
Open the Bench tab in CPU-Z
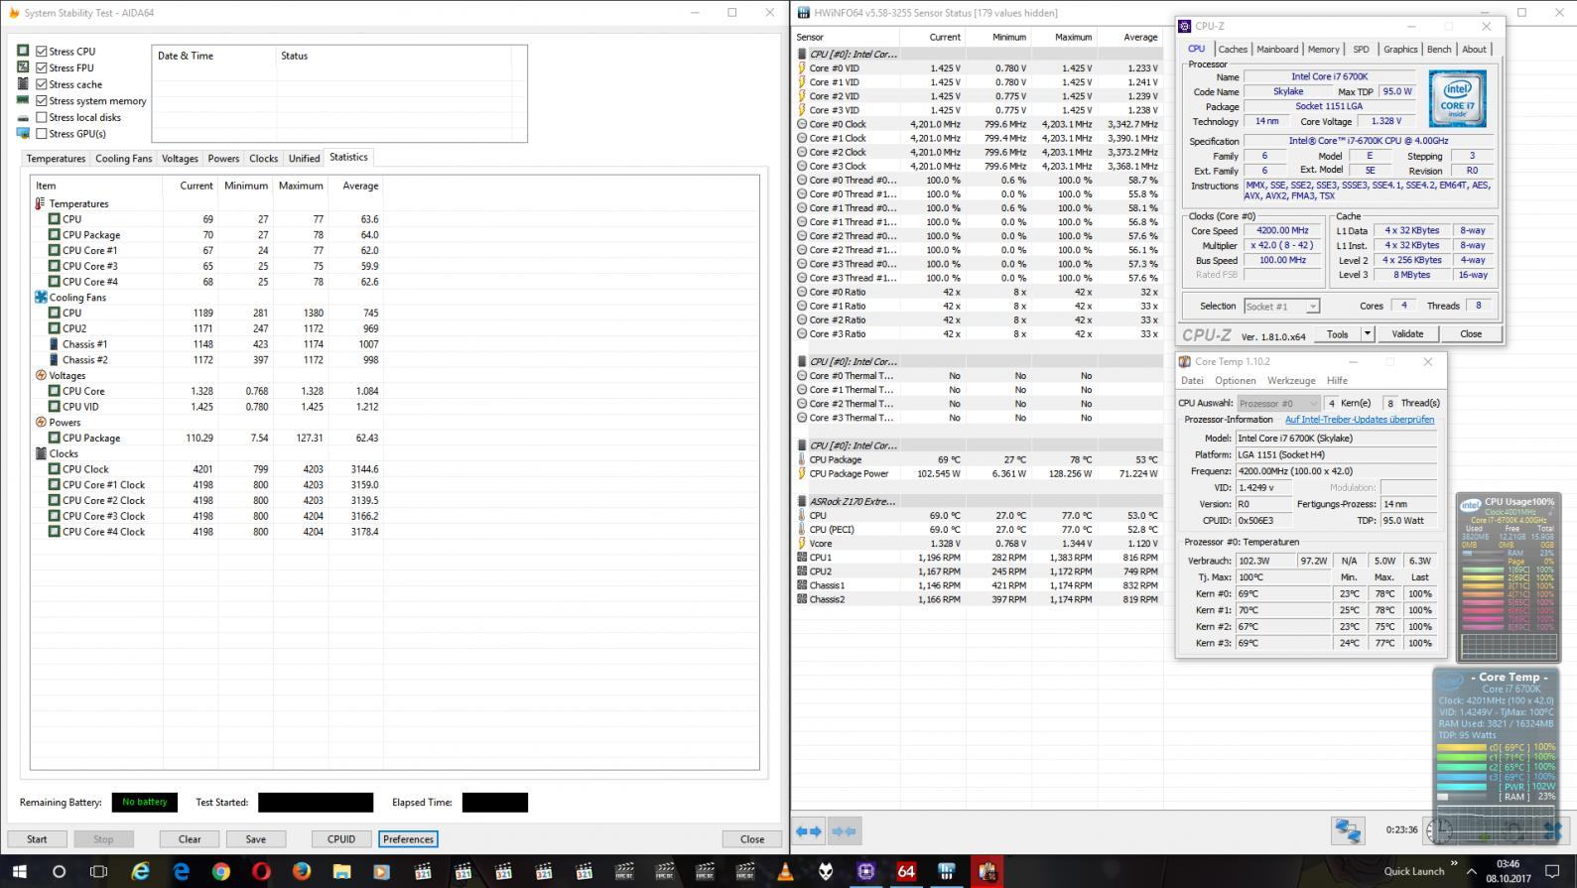tap(1439, 49)
